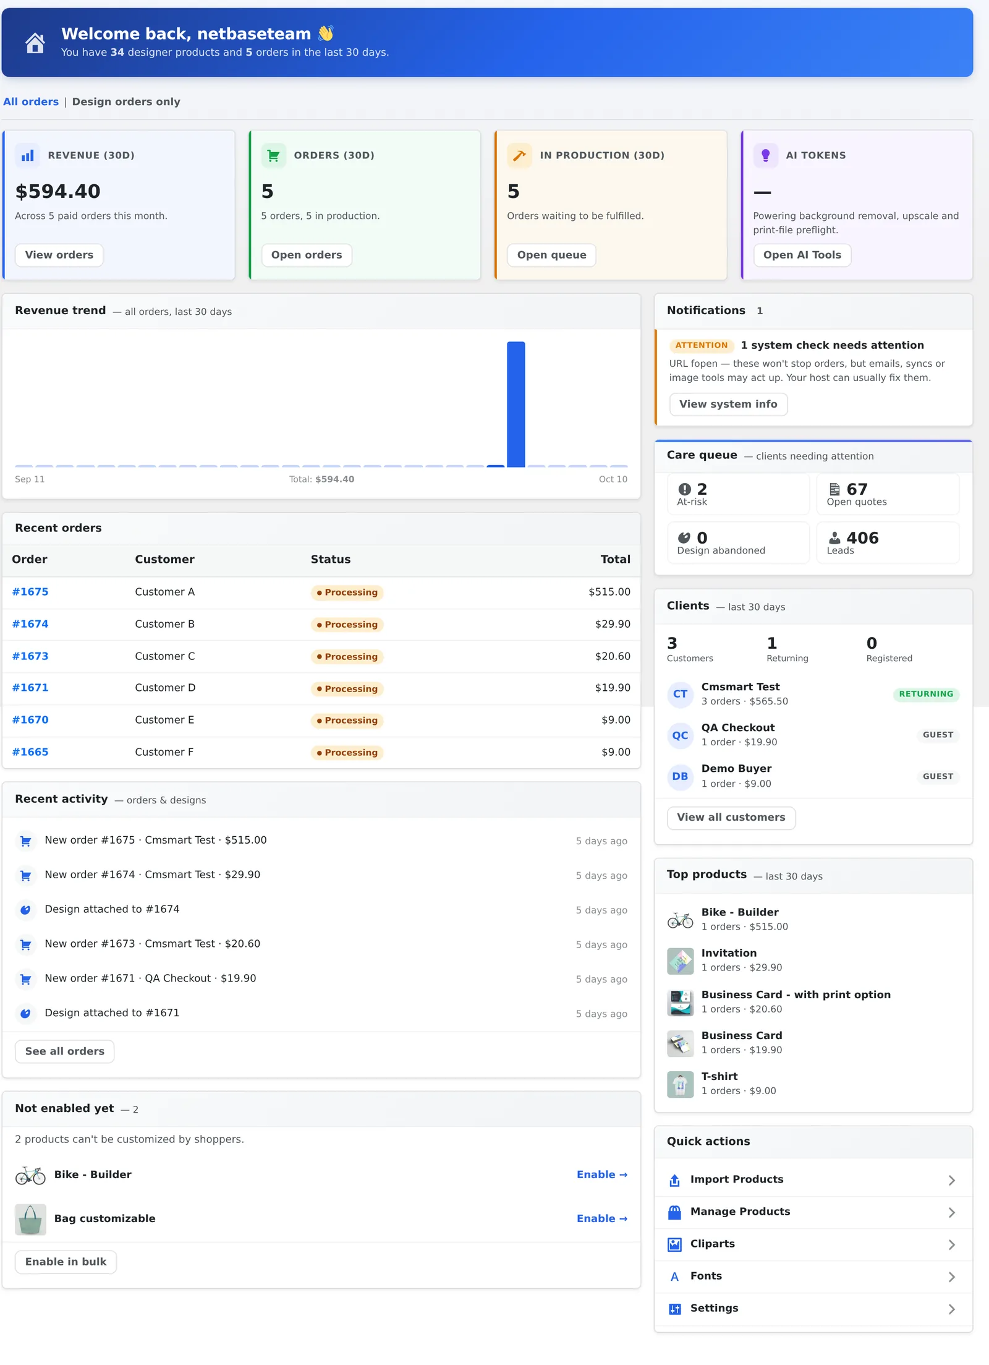This screenshot has height=1365, width=989.
Task: Click the View orders button
Action: 59,255
